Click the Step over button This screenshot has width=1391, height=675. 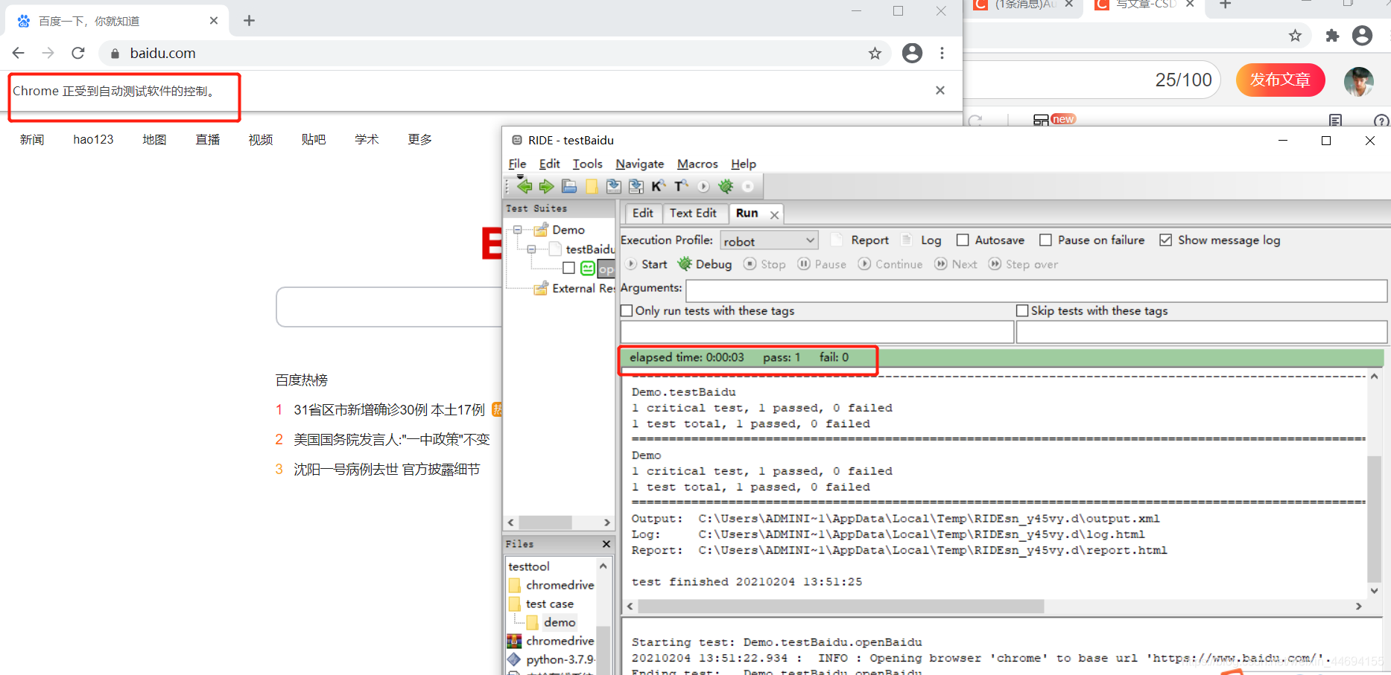click(1023, 264)
